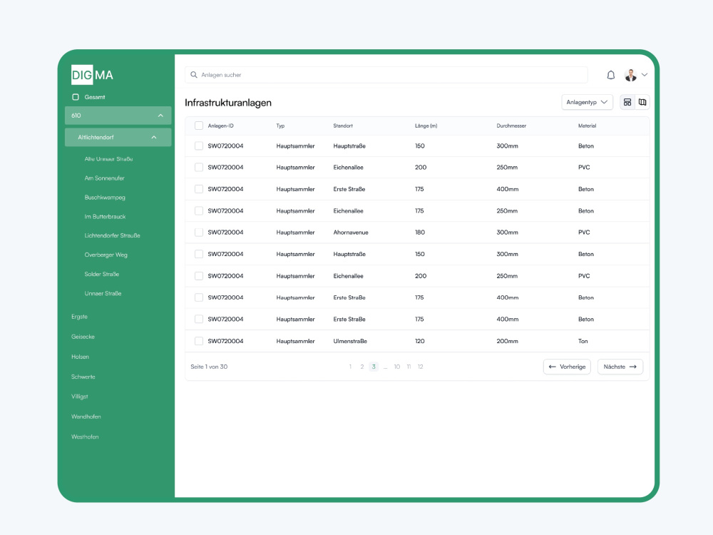Viewport: 713px width, 535px height.
Task: Select Unnaer Straße street in sidebar
Action: (x=103, y=293)
